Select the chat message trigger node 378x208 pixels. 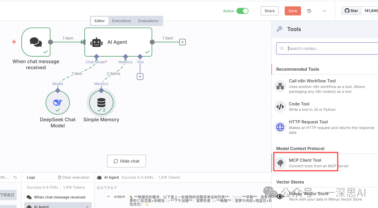36,42
